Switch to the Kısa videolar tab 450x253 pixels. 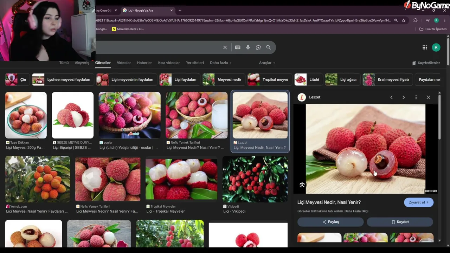point(169,63)
